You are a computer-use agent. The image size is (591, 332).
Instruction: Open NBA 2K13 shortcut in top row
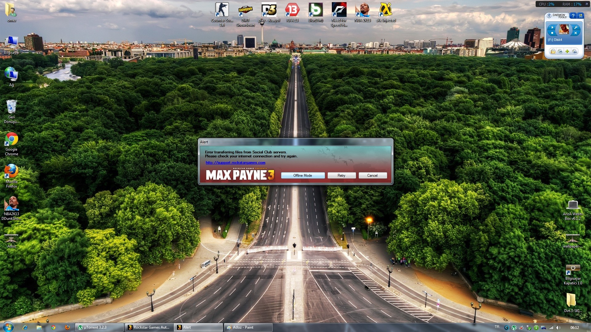click(x=362, y=13)
